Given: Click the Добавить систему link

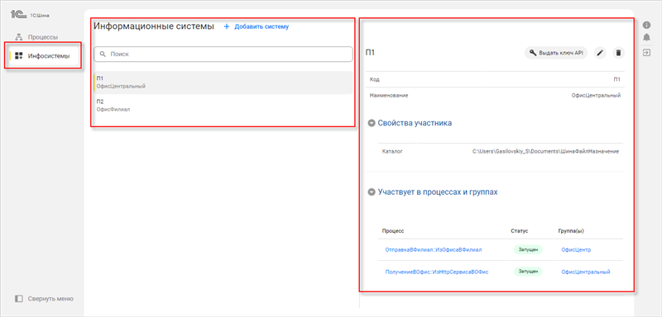Looking at the screenshot, I should (x=261, y=26).
